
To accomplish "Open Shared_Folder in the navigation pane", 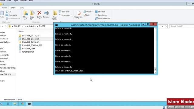I will (8, 68).
